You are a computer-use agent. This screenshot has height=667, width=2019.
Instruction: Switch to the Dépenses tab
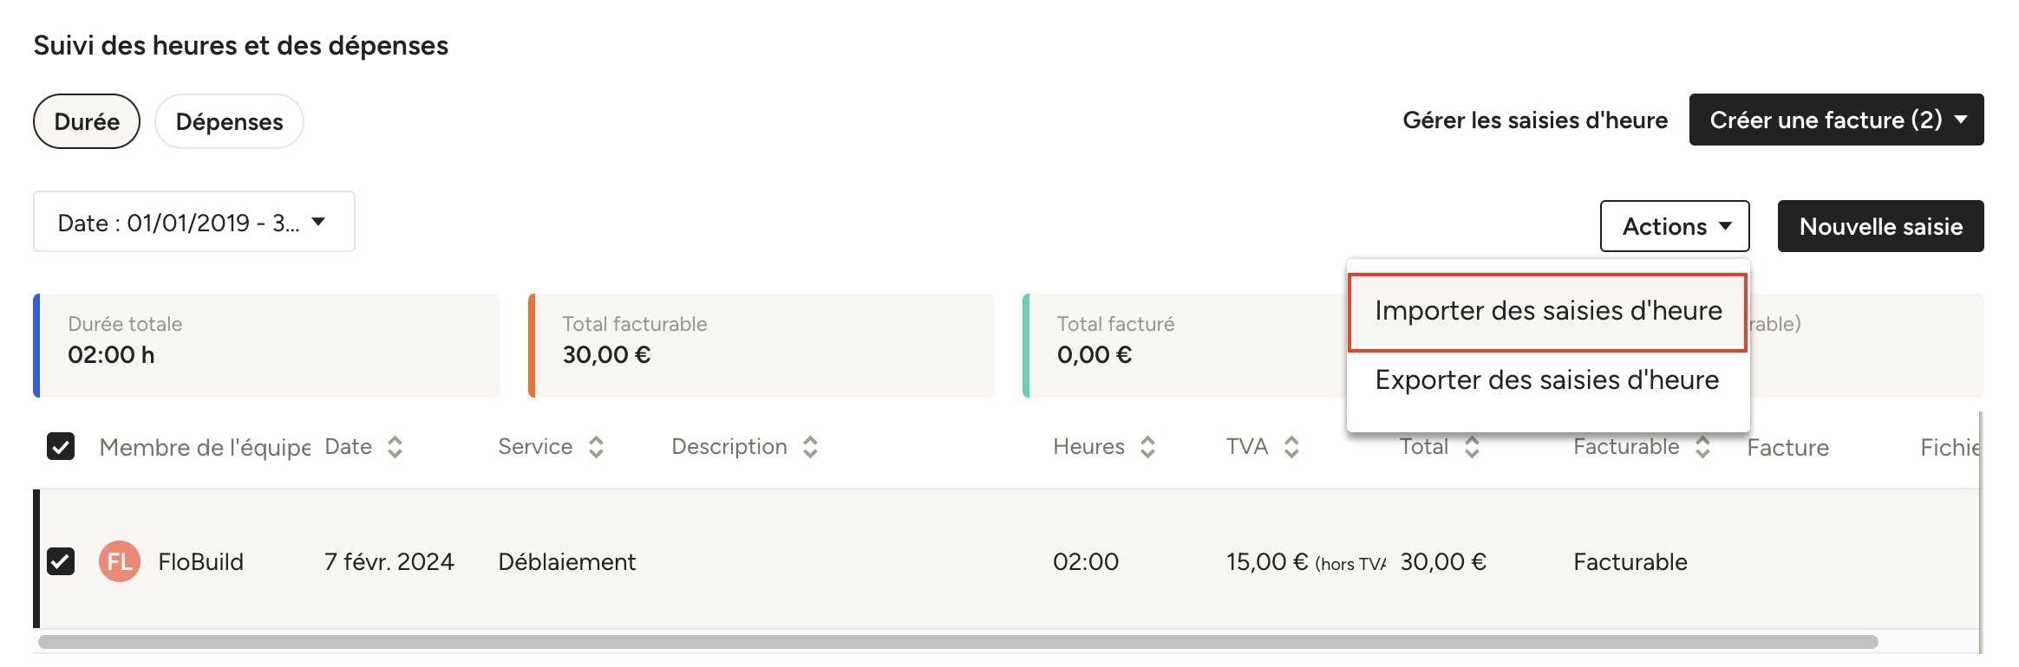[229, 121]
